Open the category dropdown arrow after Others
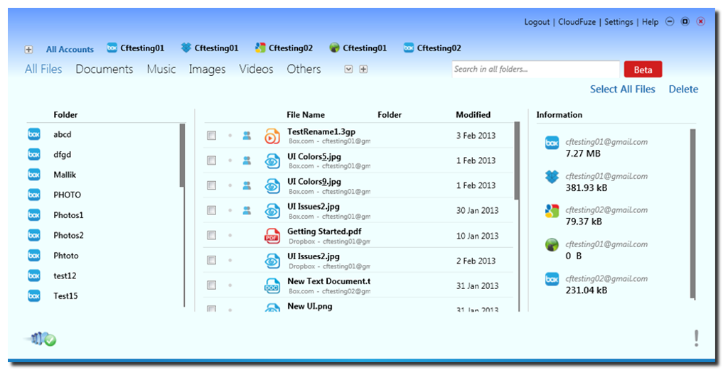 pyautogui.click(x=348, y=69)
